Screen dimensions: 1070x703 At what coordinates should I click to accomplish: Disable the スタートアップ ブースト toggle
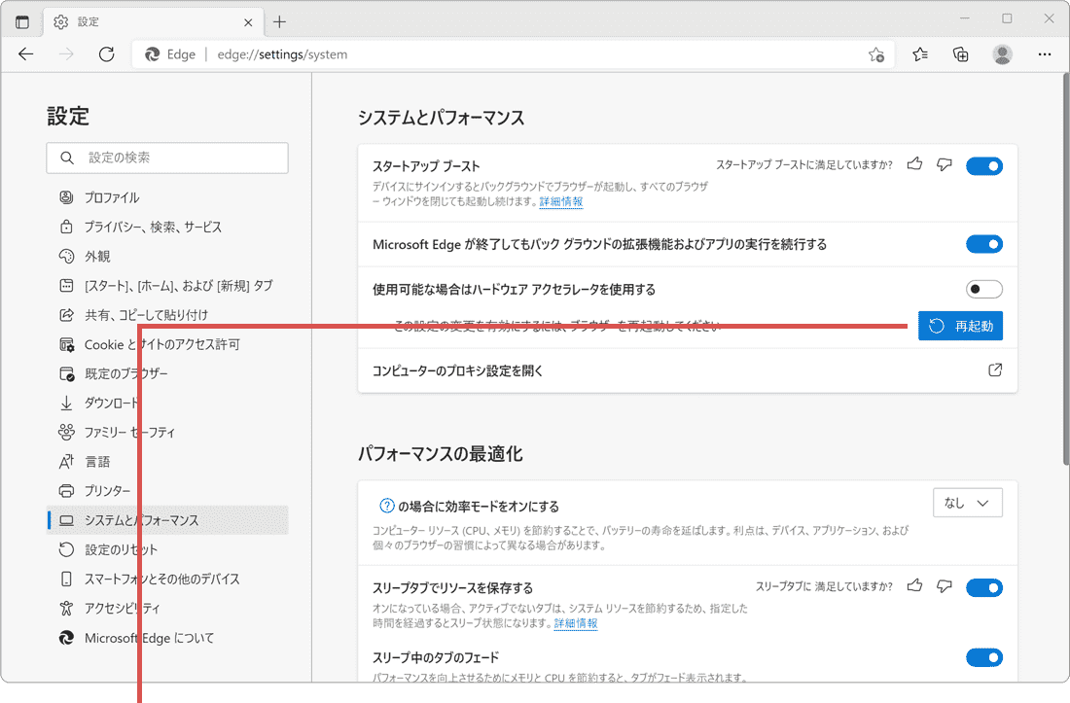[x=983, y=165]
